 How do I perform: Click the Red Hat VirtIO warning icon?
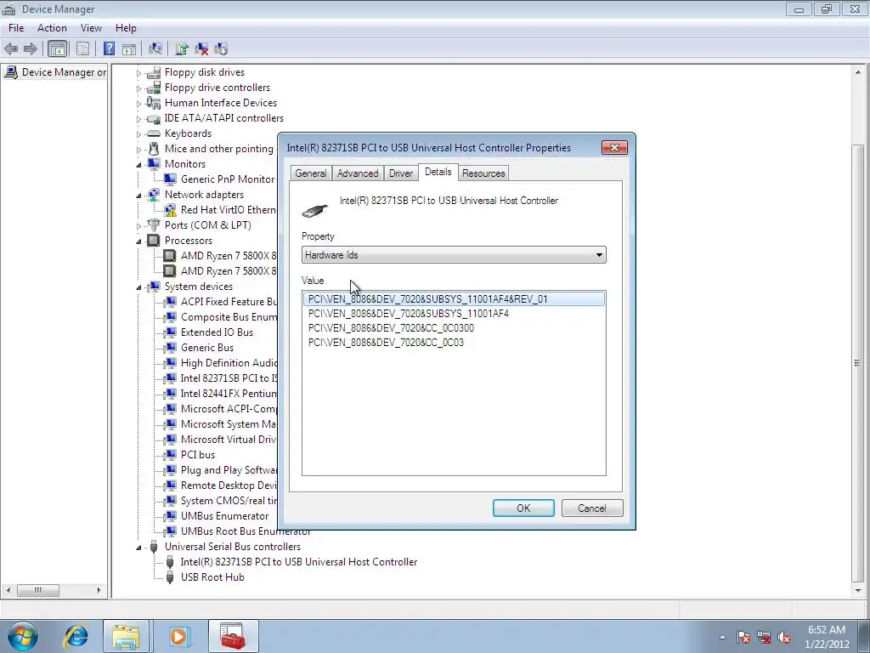click(x=170, y=210)
